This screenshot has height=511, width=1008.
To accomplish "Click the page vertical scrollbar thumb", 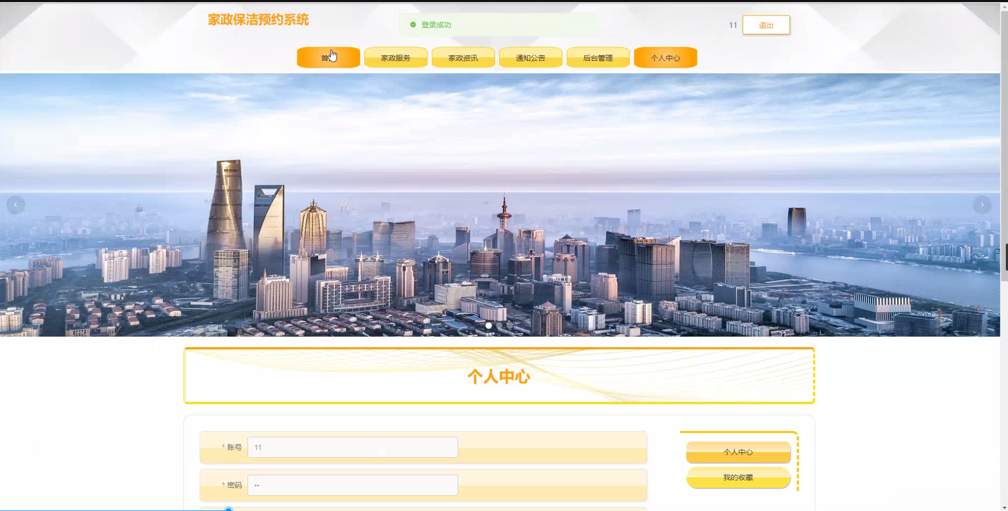I will pyautogui.click(x=1004, y=145).
